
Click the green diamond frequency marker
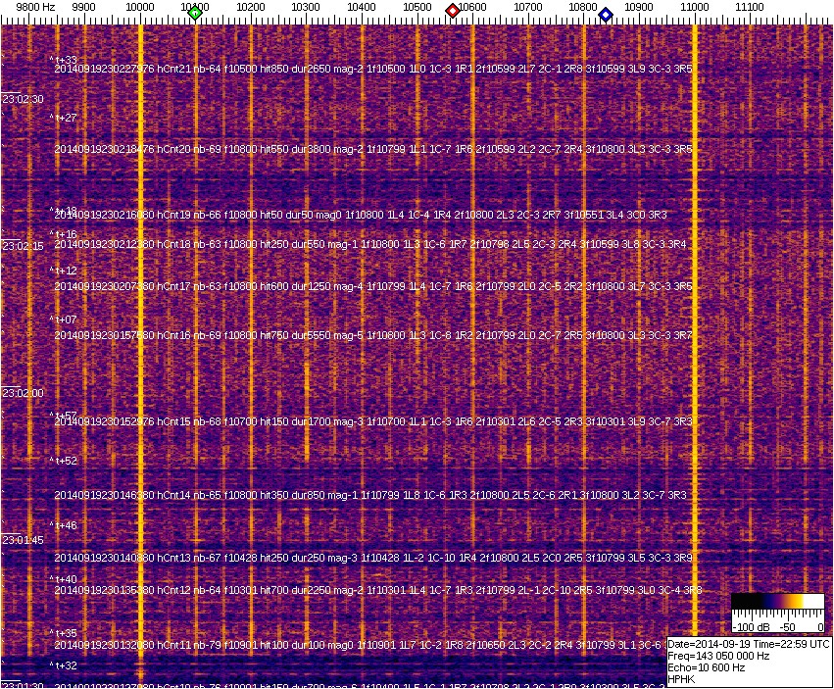pyautogui.click(x=195, y=13)
